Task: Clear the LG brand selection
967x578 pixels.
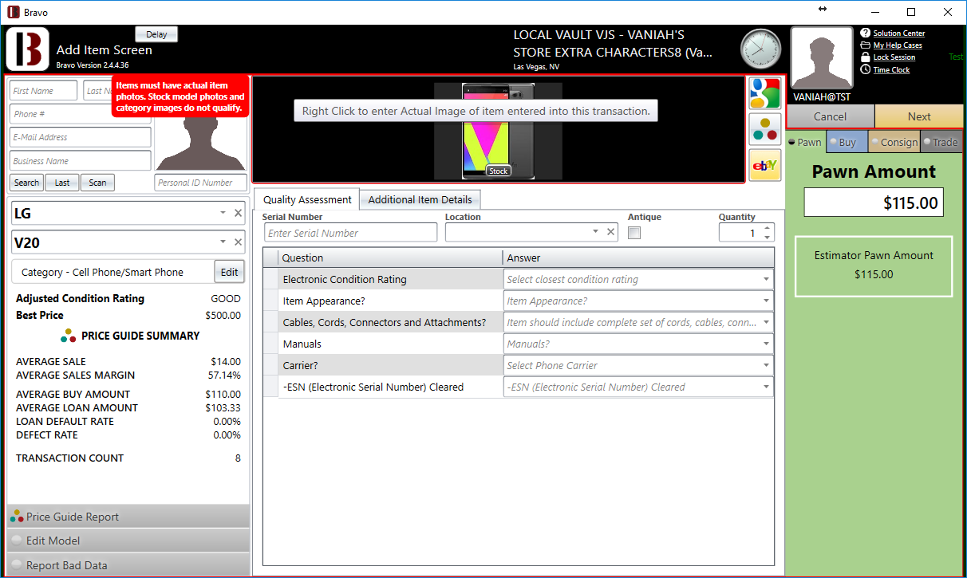Action: point(238,213)
